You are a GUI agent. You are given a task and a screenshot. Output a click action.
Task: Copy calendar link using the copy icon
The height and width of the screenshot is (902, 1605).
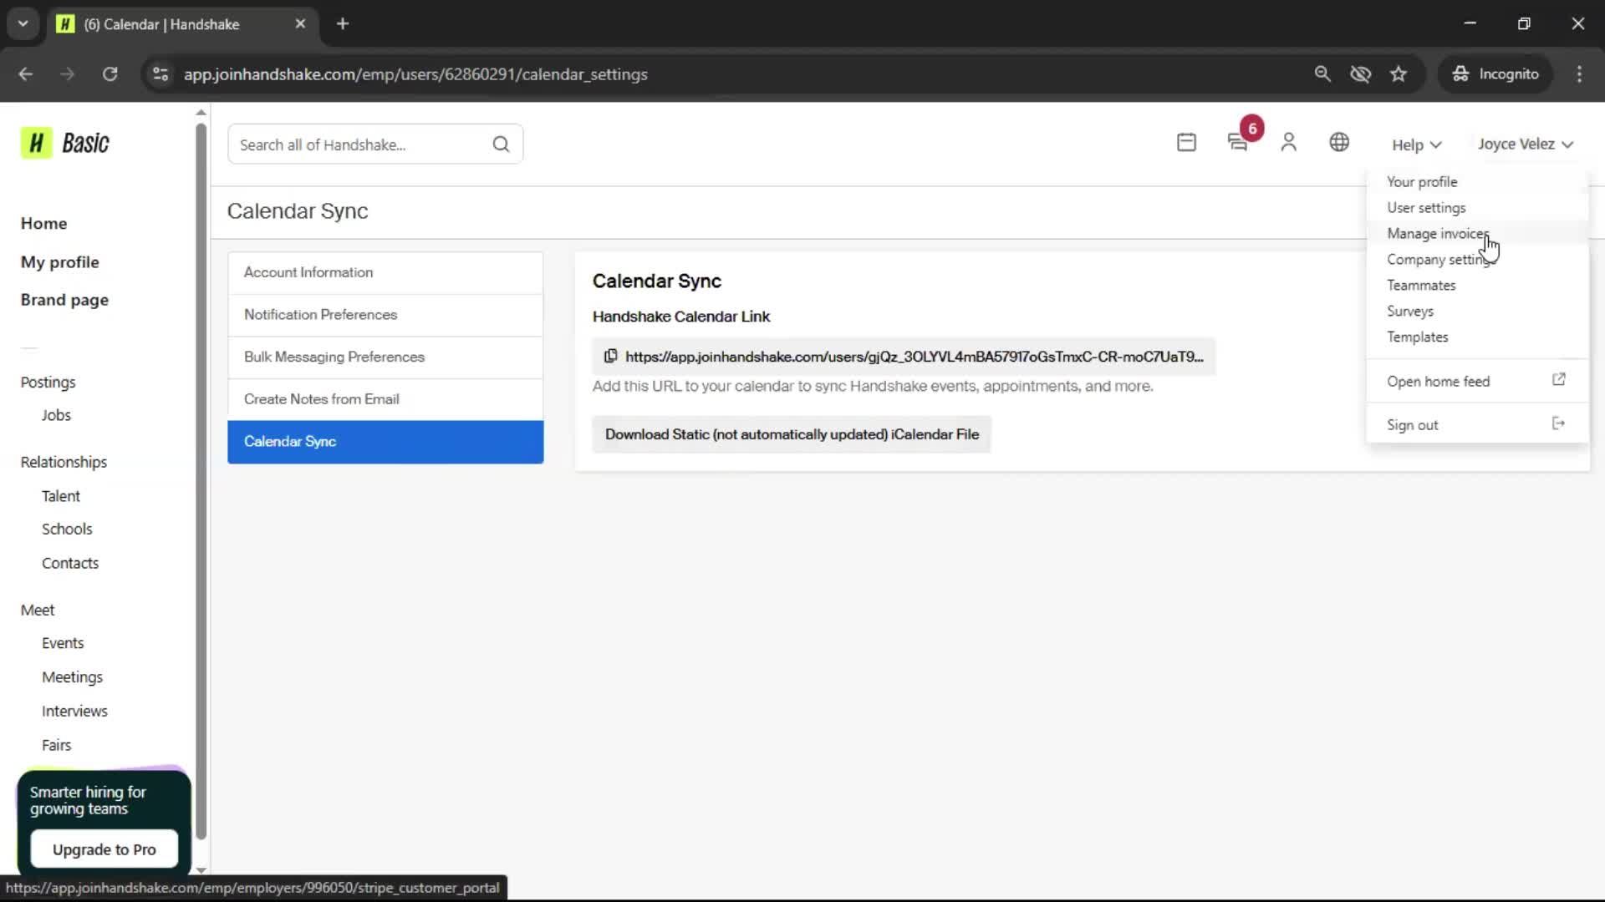click(611, 357)
